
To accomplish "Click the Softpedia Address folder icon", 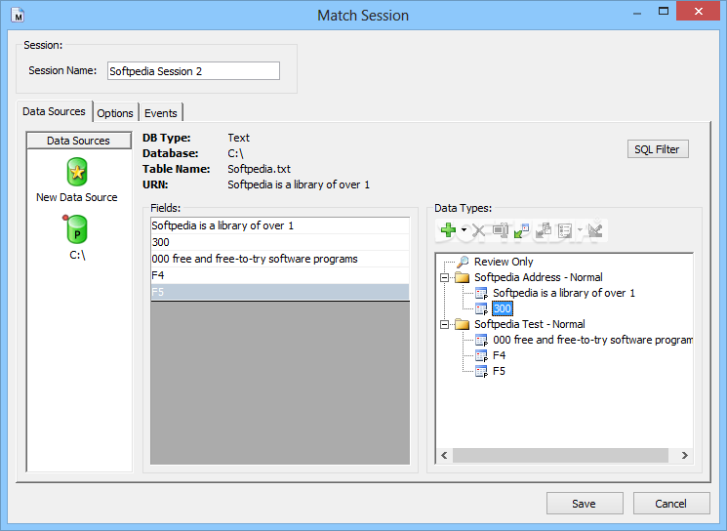I will pyautogui.click(x=463, y=277).
